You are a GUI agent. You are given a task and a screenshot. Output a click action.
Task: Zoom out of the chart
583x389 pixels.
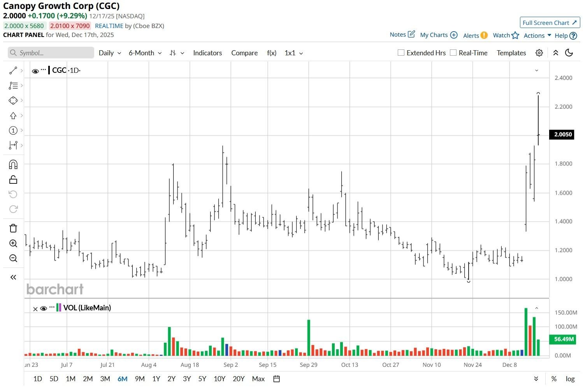click(x=13, y=258)
